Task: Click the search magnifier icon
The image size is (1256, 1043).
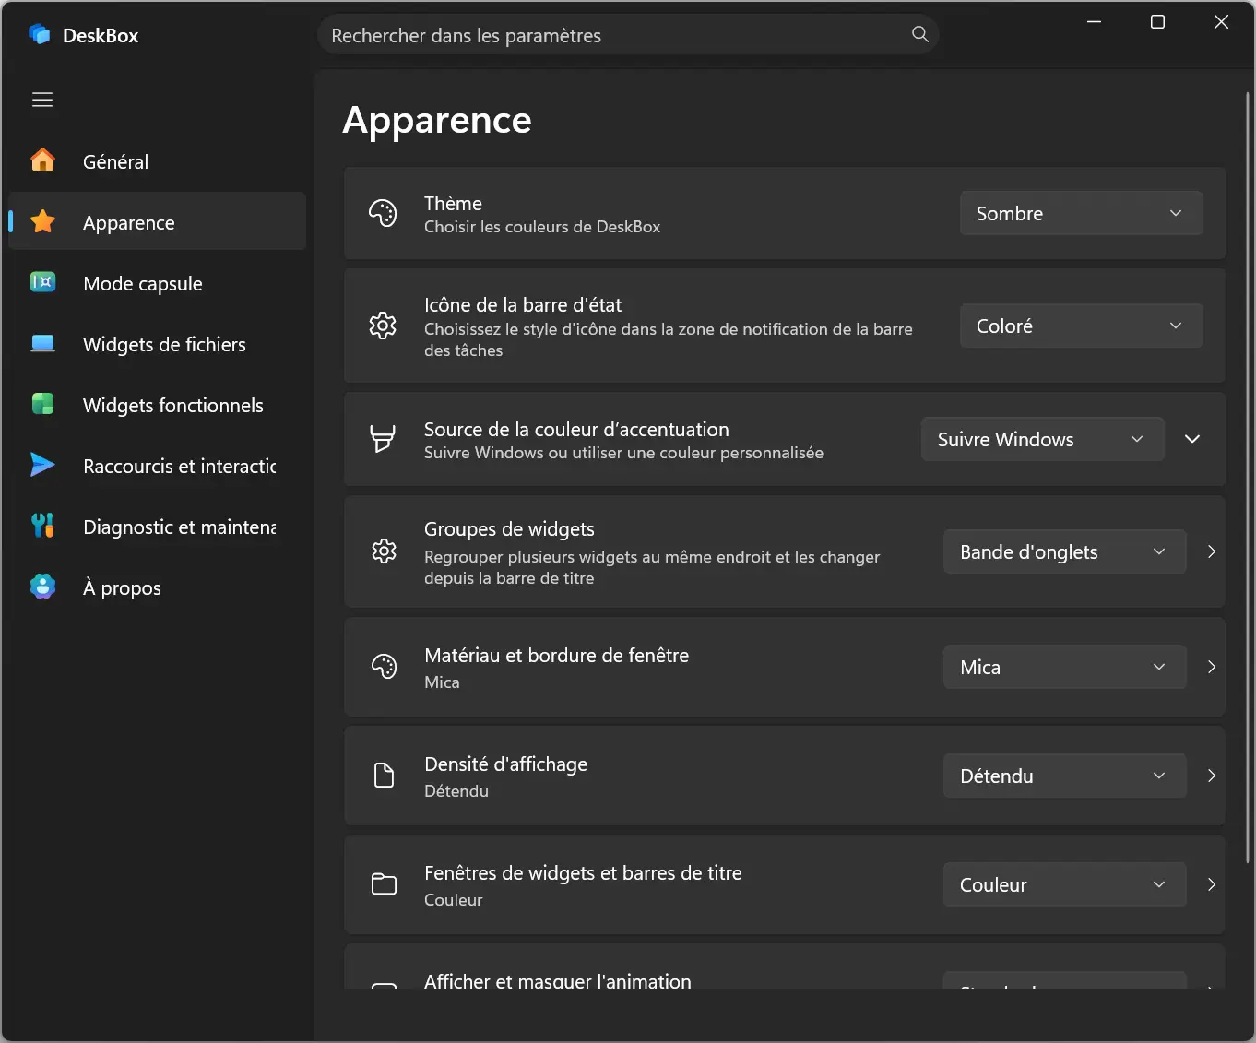Action: [x=919, y=34]
